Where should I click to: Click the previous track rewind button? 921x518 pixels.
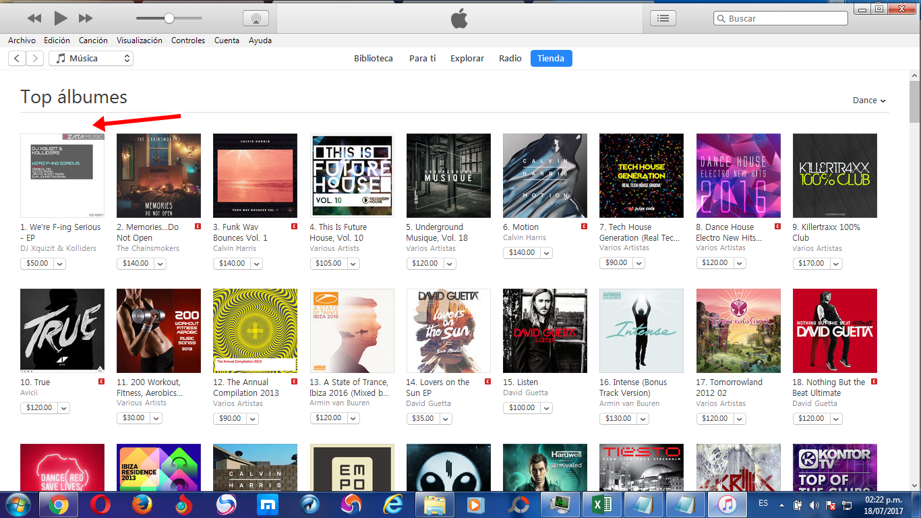34,18
